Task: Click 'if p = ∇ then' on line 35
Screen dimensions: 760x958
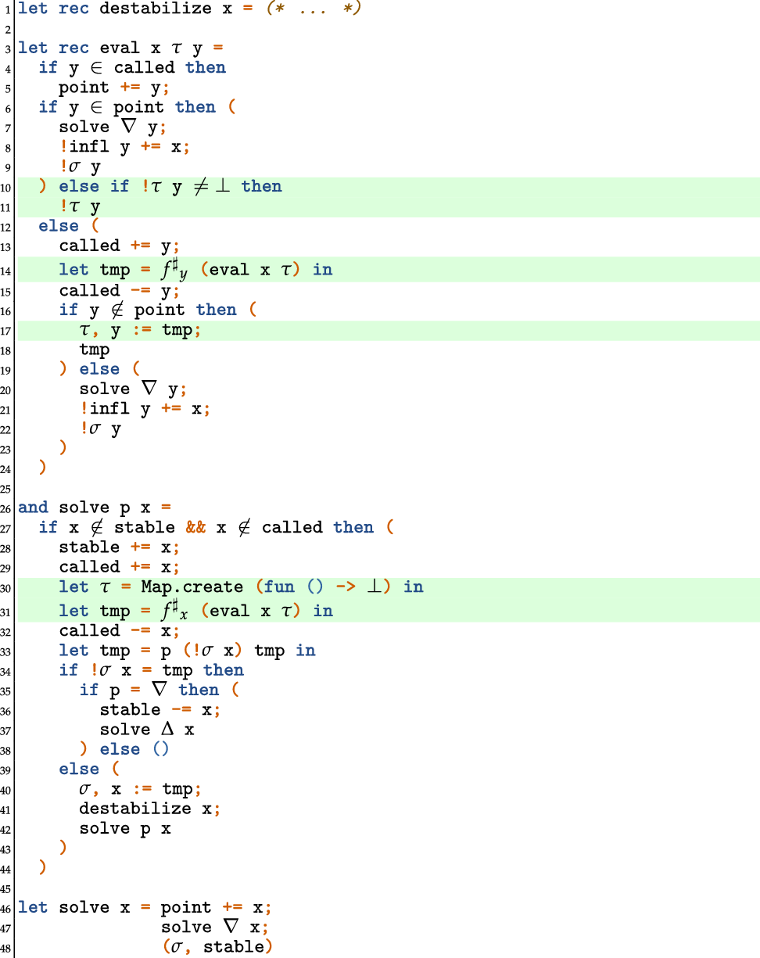Action: point(149,690)
